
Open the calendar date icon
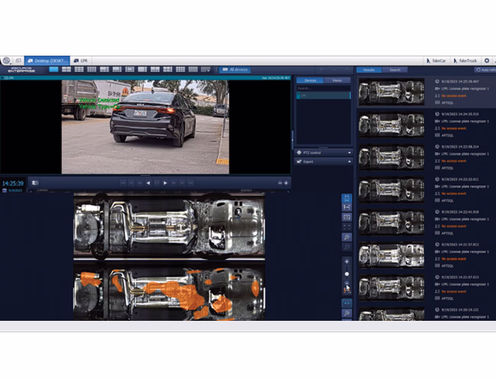tap(4, 190)
